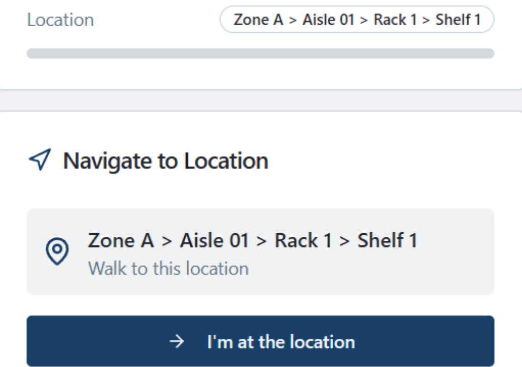Select the "Navigate to Location" heading
The image size is (522, 367).
point(166,161)
